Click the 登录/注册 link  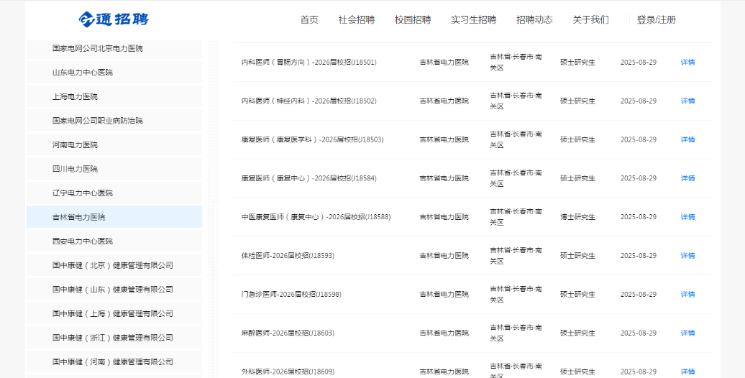(656, 20)
